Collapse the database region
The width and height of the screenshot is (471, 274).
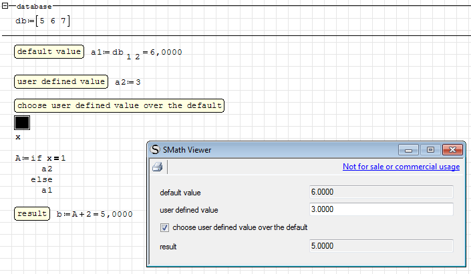tap(5, 5)
